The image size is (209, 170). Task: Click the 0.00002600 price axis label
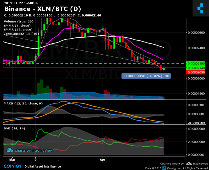196,33
